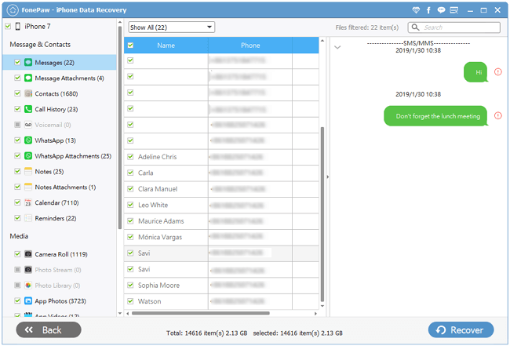Click the App Photos icon
Image resolution: width=510 pixels, height=346 pixels.
pyautogui.click(x=28, y=301)
